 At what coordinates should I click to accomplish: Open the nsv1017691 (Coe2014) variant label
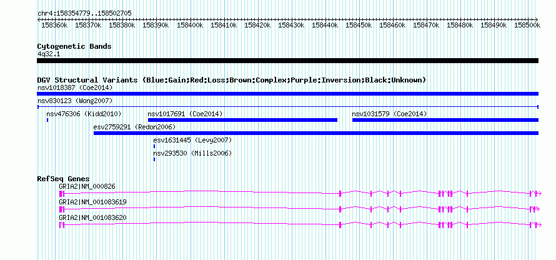[185, 114]
